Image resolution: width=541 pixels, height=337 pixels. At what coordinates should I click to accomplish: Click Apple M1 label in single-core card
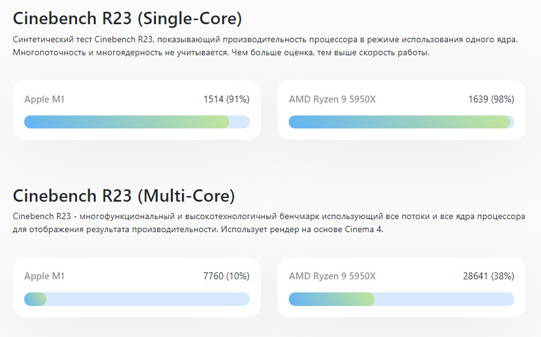(45, 99)
